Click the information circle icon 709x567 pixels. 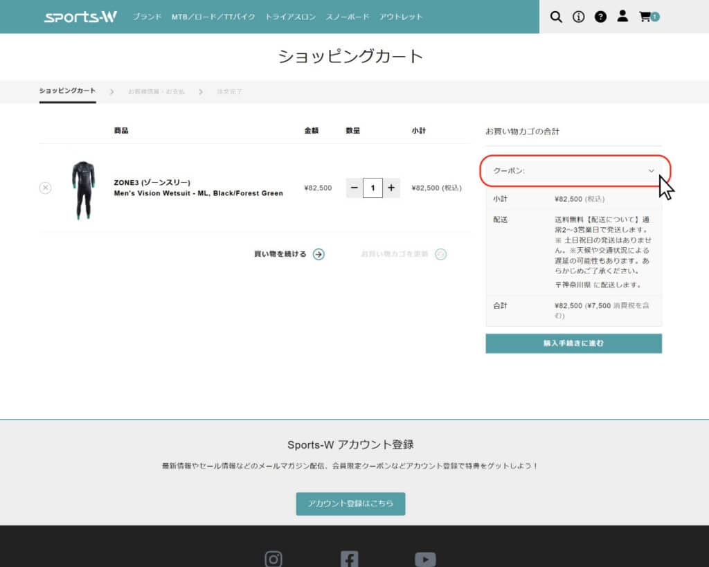coord(578,17)
